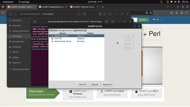Image resolution: width=190 pixels, height=107 pixels.
Task: Click the Firefox back arrow
Action: click(x=3, y=13)
